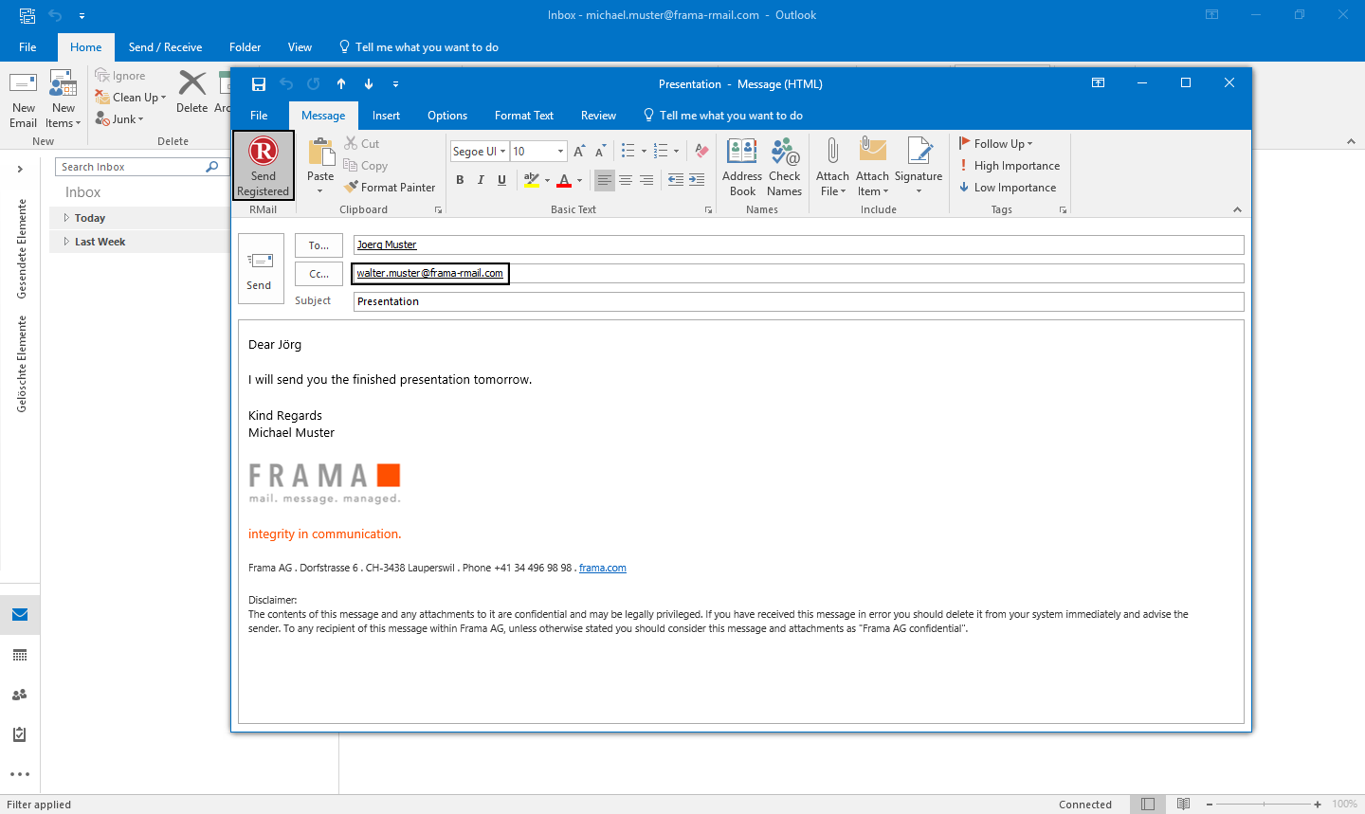The image size is (1365, 814).
Task: Open Calendar view in navigation bar
Action: point(20,655)
